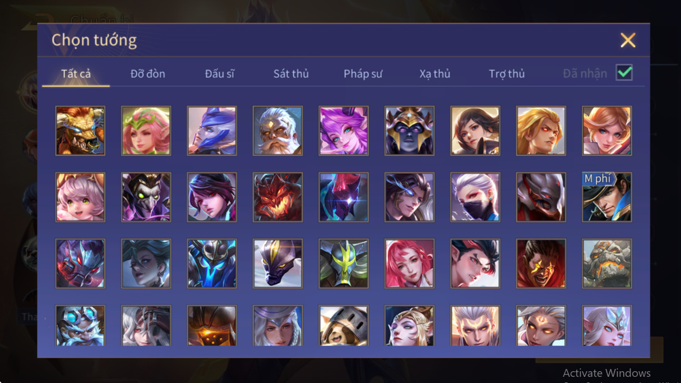Image resolution: width=681 pixels, height=383 pixels.
Task: Pick the hero marked "M phí"
Action: coord(607,197)
